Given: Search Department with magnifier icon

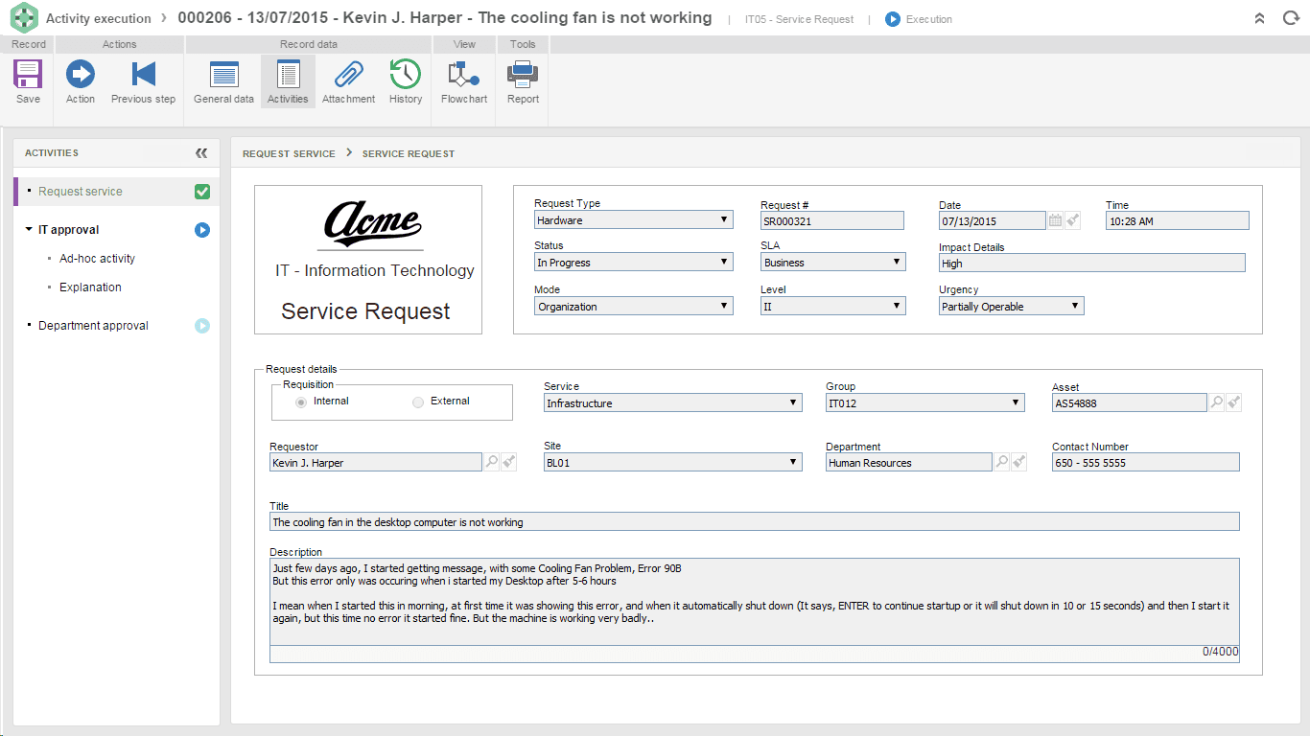Looking at the screenshot, I should (1002, 462).
